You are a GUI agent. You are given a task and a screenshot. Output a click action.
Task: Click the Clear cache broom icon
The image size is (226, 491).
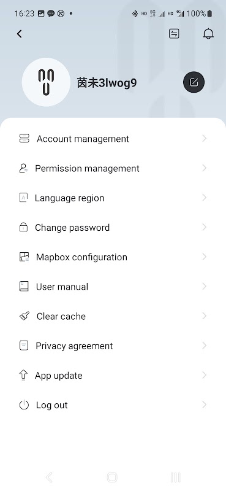(x=24, y=316)
